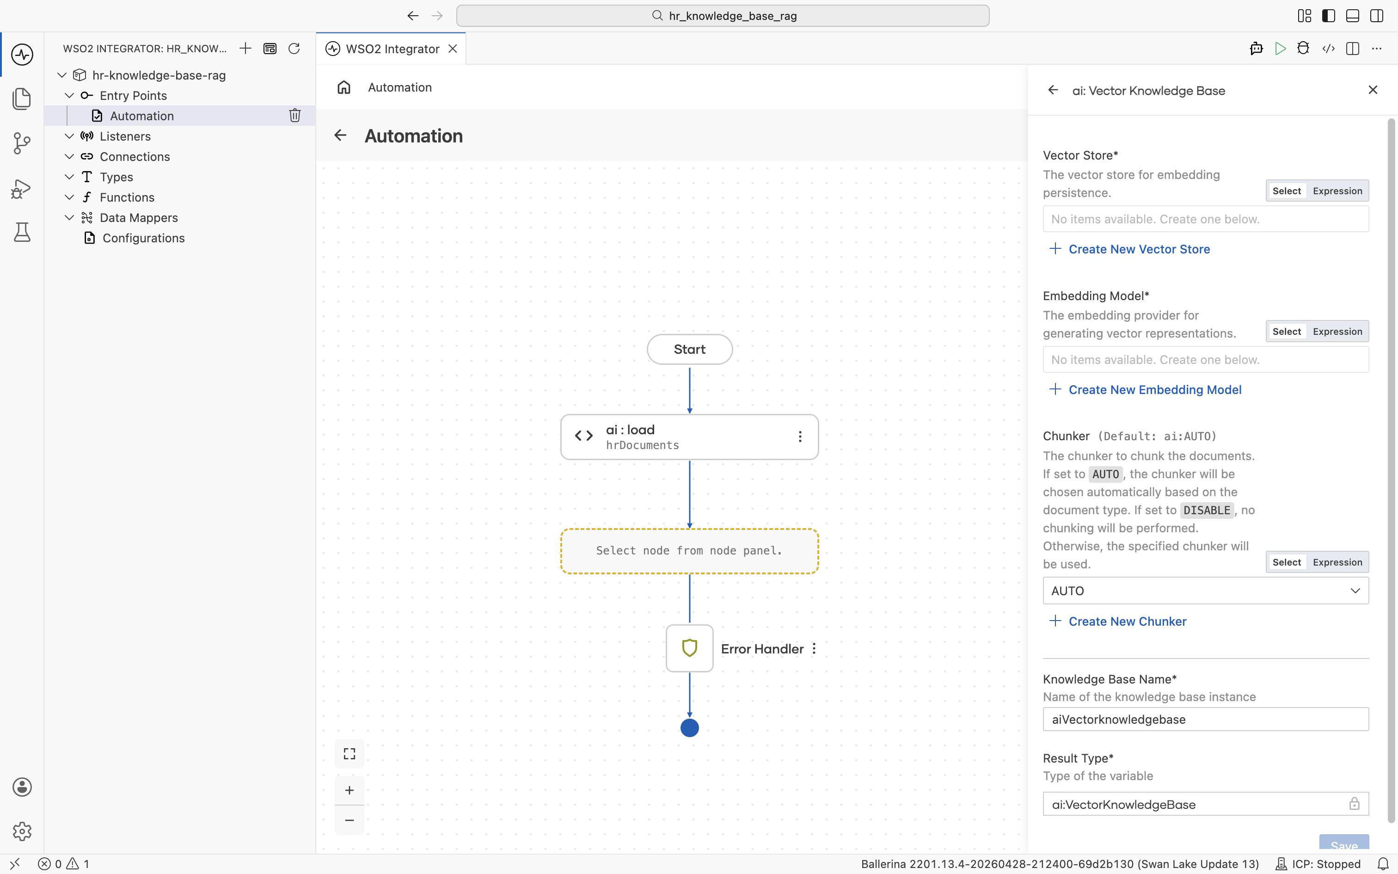Switch Vector Store to Select mode
Image resolution: width=1398 pixels, height=874 pixels.
point(1287,191)
